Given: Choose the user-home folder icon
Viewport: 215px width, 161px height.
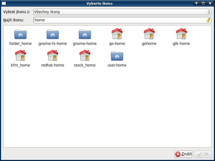Looking at the screenshot, I should 117,56.
